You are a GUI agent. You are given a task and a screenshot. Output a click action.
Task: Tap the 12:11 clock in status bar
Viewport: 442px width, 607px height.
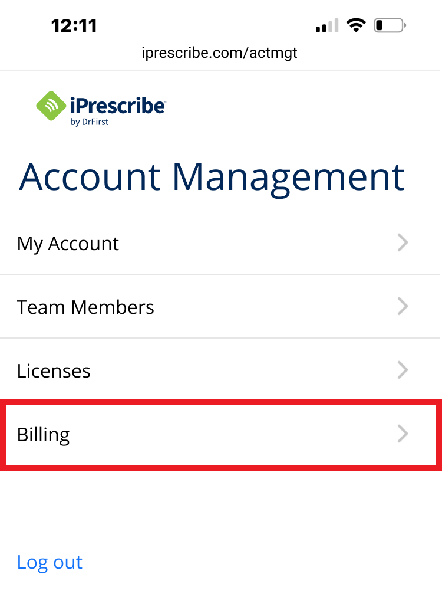click(x=74, y=25)
